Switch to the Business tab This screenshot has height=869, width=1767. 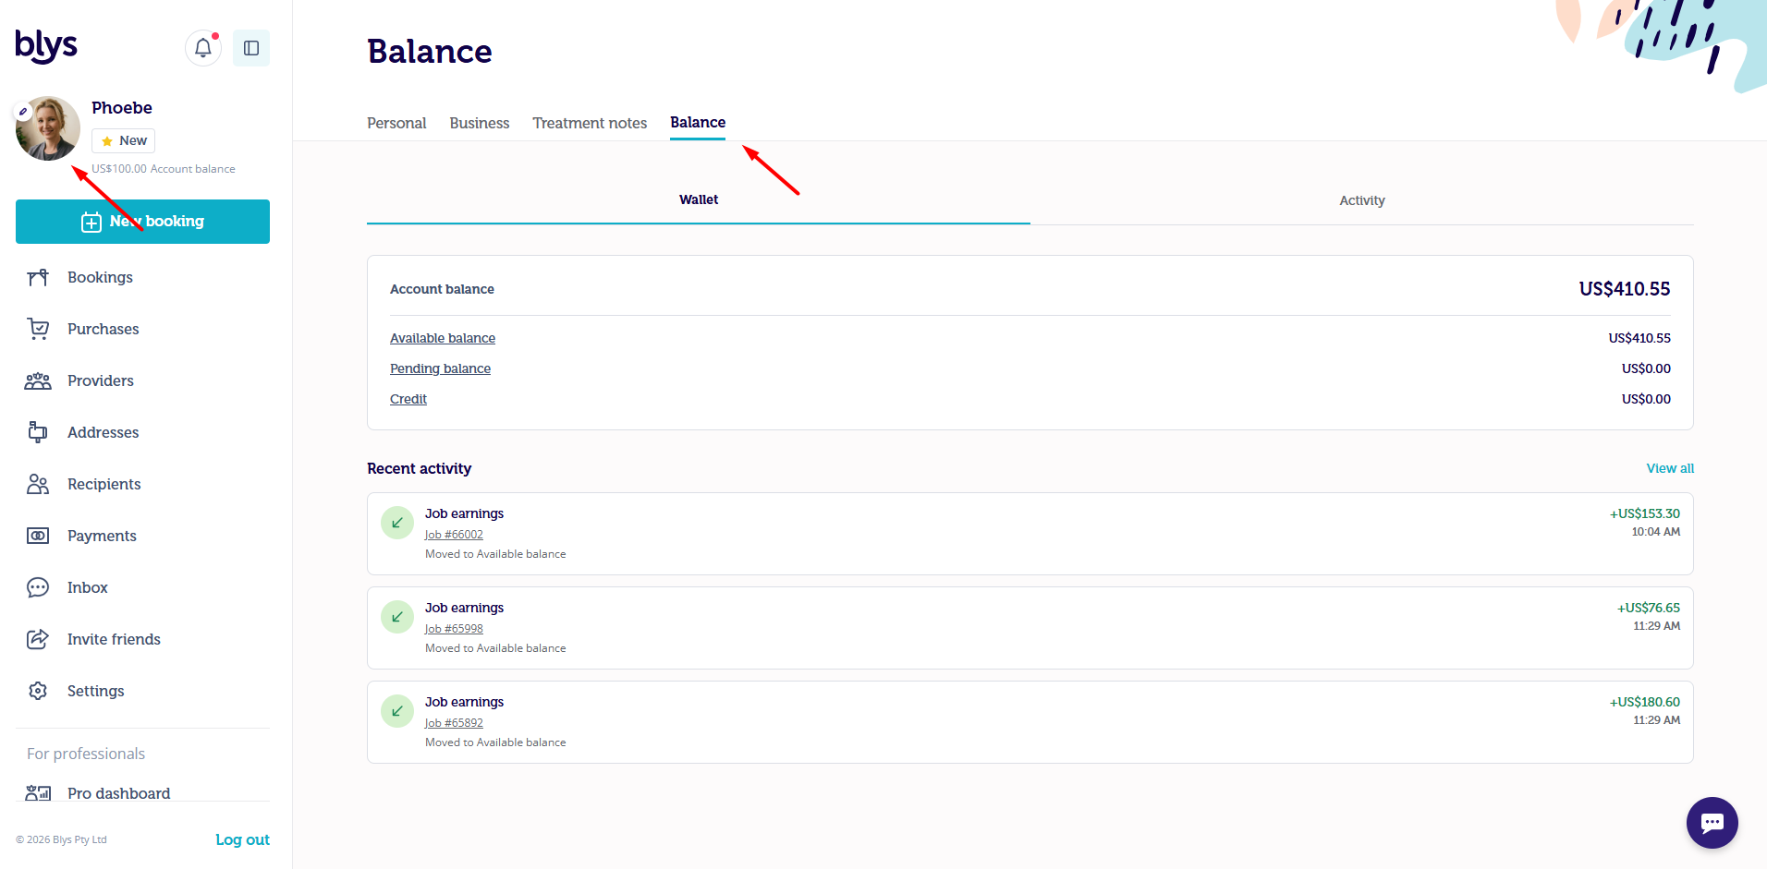coord(480,123)
